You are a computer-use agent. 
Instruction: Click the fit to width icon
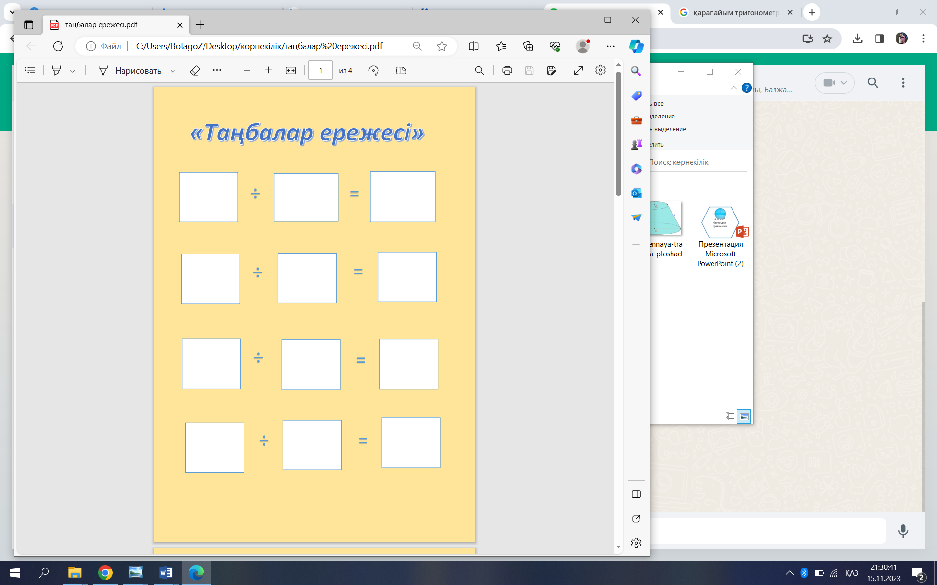click(291, 71)
